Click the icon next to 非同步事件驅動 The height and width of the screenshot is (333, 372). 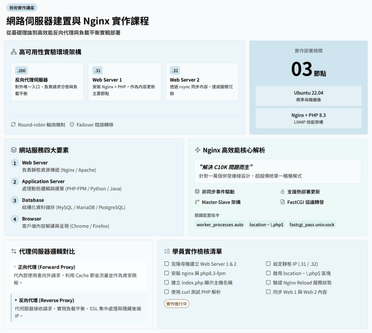pyautogui.click(x=197, y=191)
